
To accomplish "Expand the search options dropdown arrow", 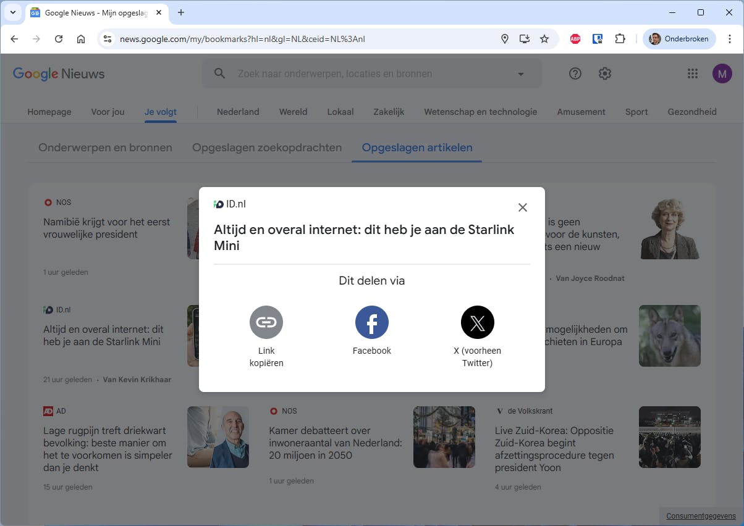I will (521, 73).
